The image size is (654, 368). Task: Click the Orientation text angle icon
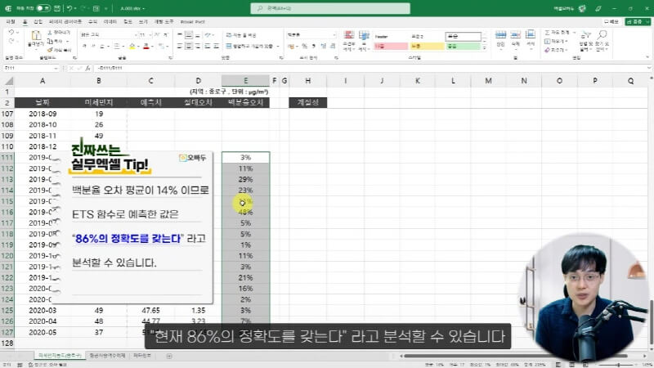click(208, 35)
